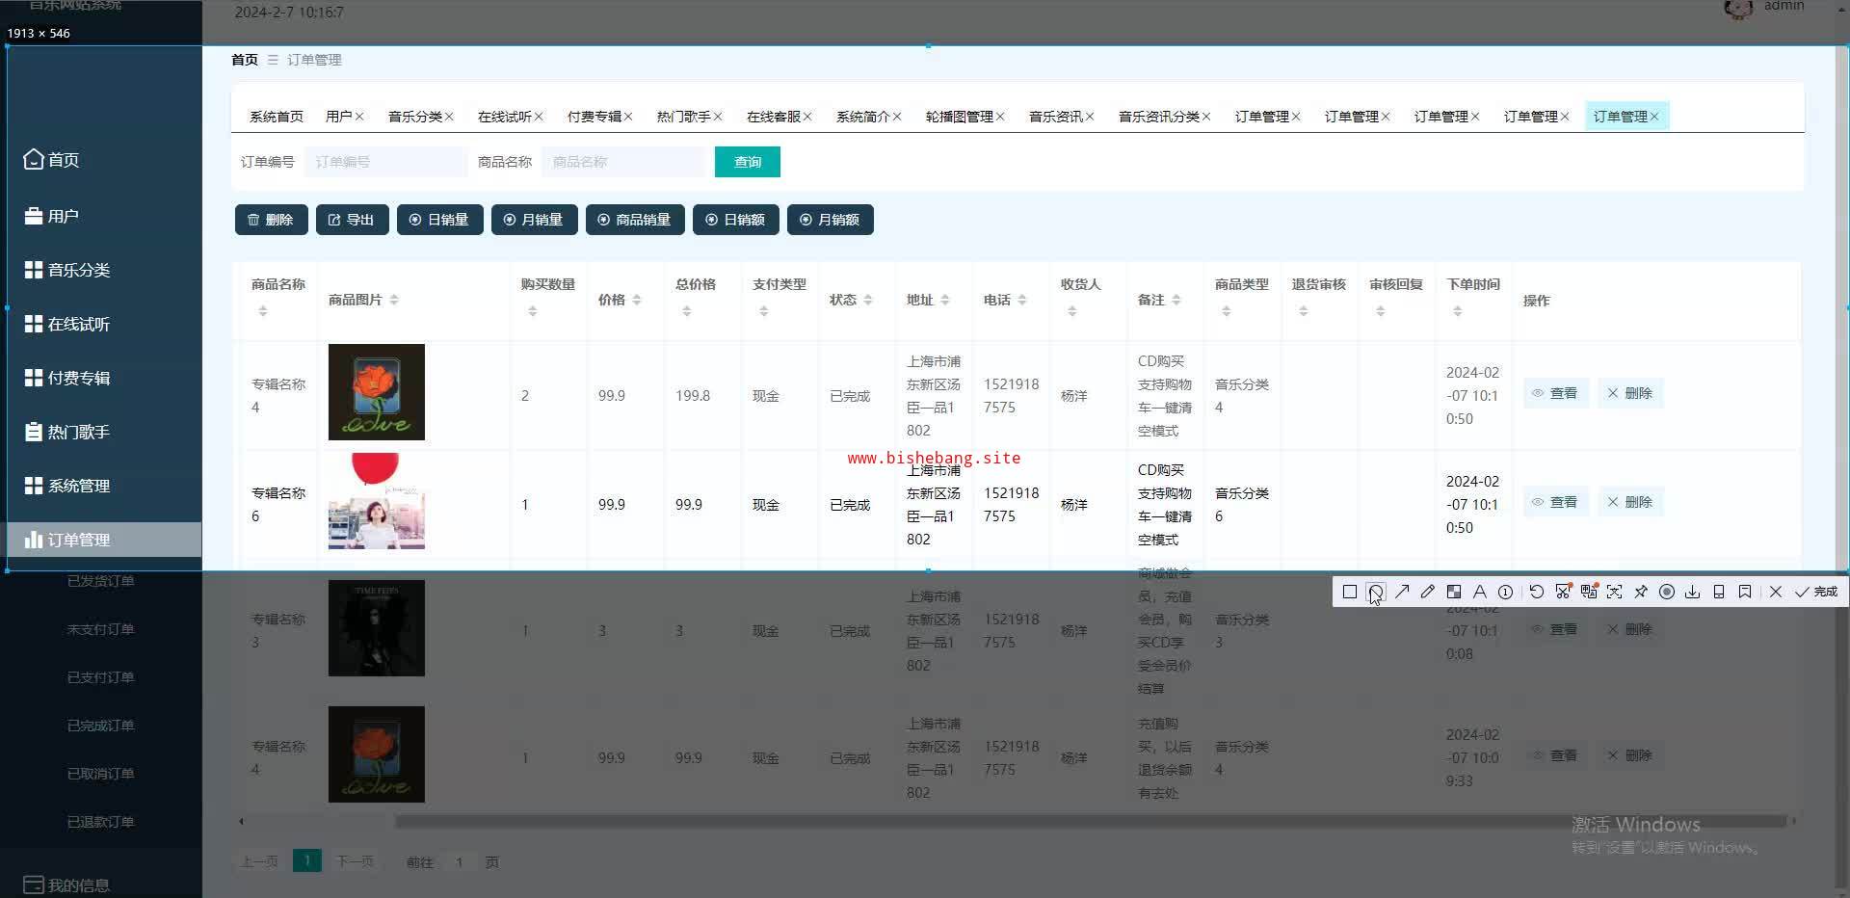View the first order with 查看

click(x=1554, y=393)
